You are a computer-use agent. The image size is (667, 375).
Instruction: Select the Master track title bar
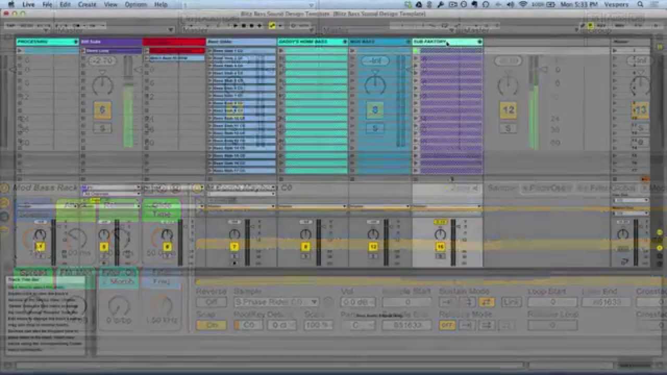click(631, 42)
